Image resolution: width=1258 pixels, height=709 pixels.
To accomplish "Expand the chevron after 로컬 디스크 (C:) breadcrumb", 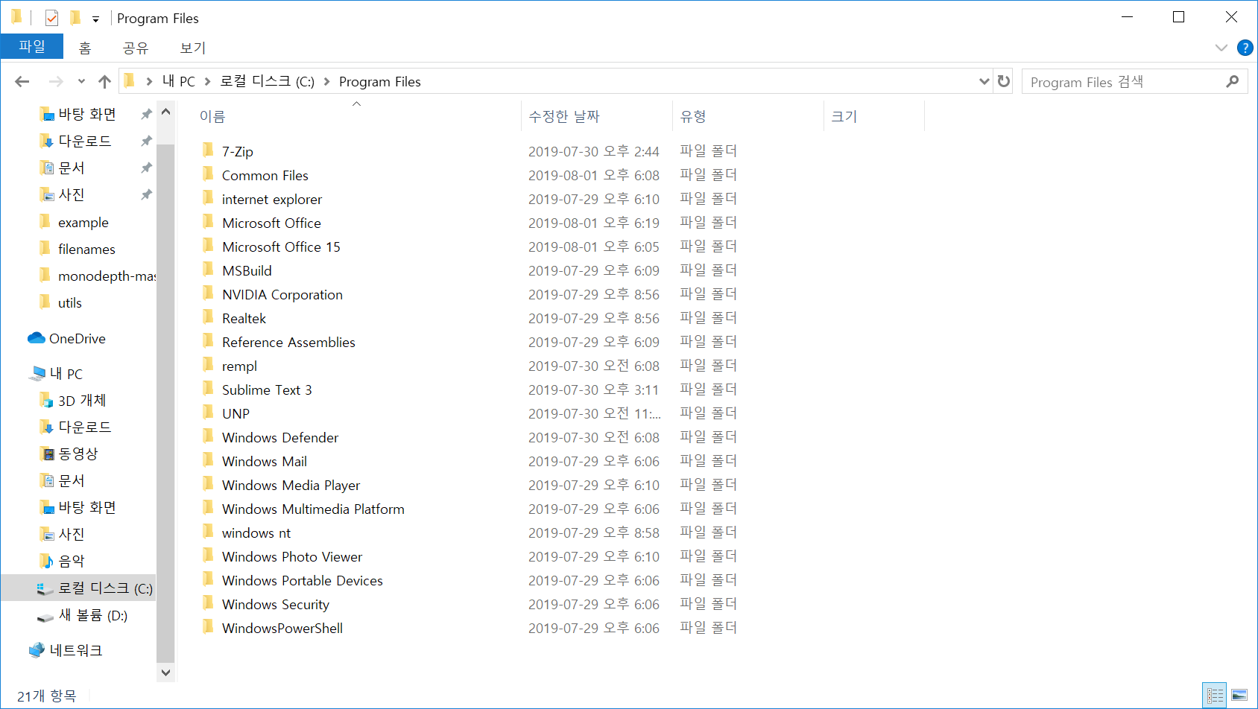I will 326,81.
